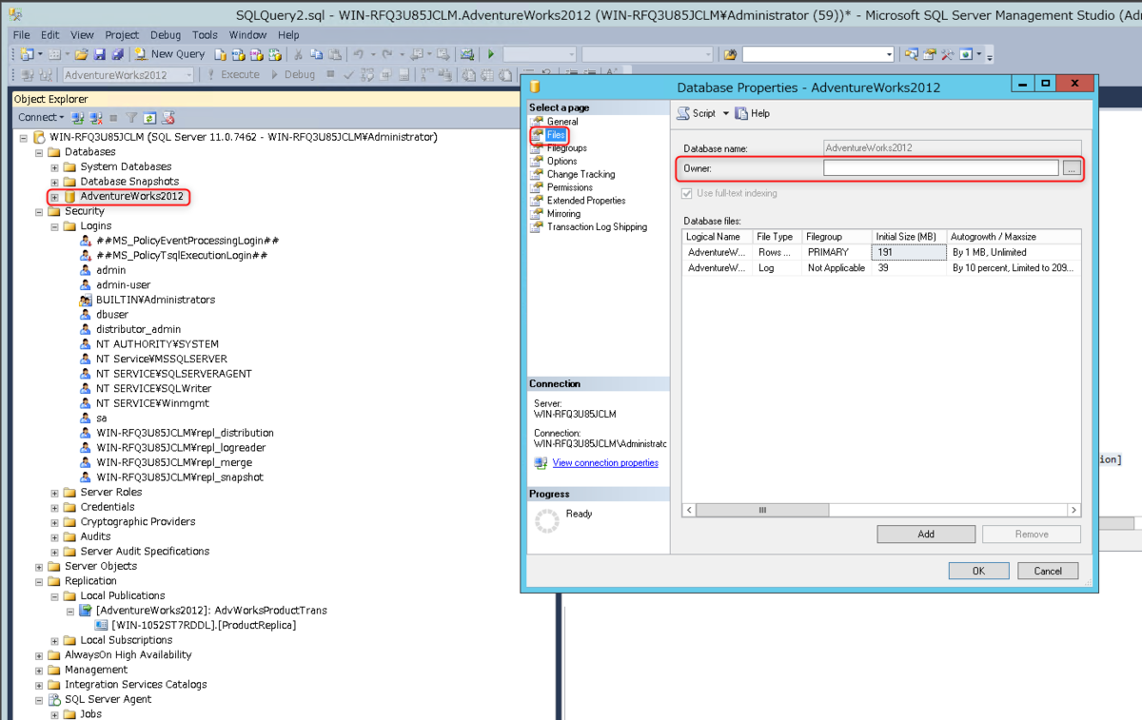Screen dimensions: 1142x720
Task: Click the ProductReplica subscription icon
Action: click(102, 625)
